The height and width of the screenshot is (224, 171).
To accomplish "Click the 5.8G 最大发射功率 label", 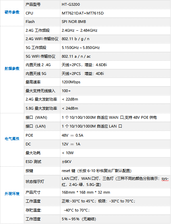I will click(x=41, y=108).
